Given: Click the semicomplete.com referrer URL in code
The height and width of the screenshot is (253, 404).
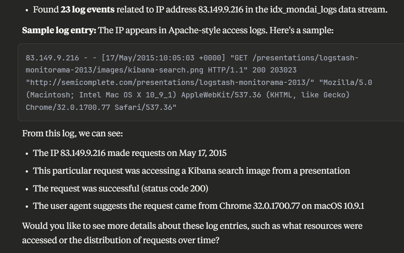Looking at the screenshot, I should pyautogui.click(x=170, y=82).
